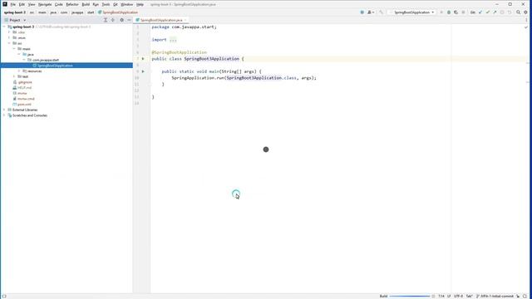Click UTF-8 encoding in status bar
The width and height of the screenshot is (532, 299).
click(458, 296)
